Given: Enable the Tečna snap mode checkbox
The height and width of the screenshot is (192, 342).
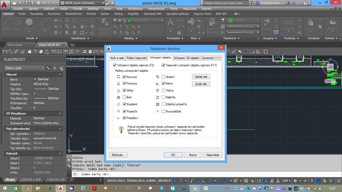Looking at the screenshot, I should click(163, 90).
